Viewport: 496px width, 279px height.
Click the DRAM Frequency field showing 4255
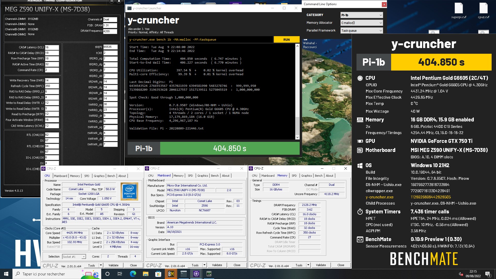pos(110,31)
